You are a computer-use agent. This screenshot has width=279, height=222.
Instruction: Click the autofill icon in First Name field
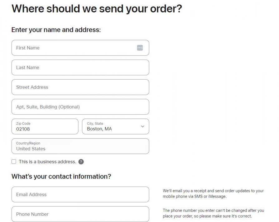140,48
